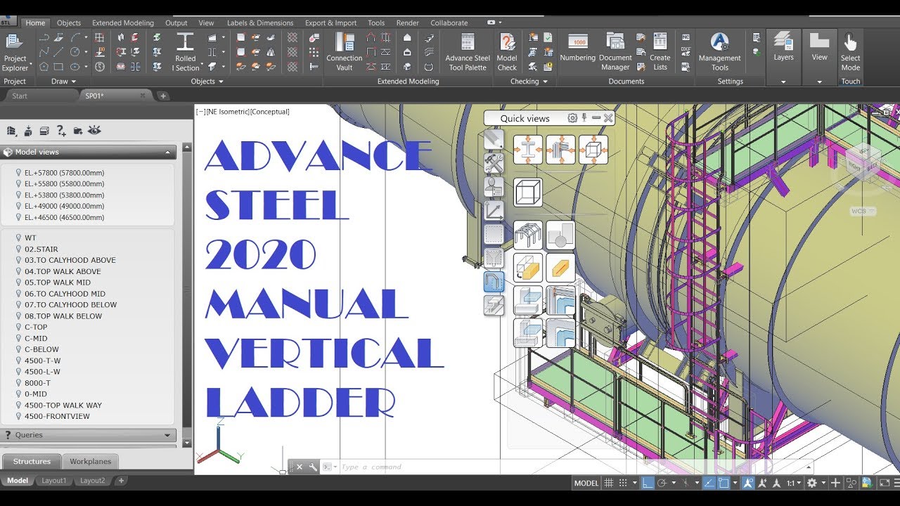Toggle annotation visibility in status bar
This screenshot has width=900, height=506.
point(747,483)
